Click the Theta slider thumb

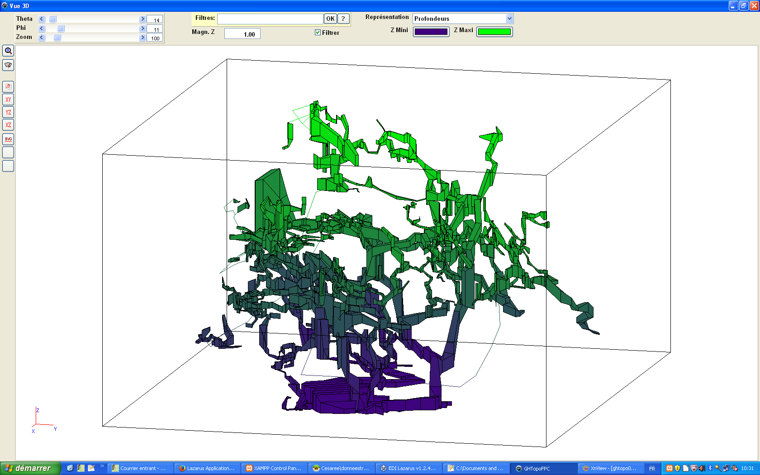(53, 19)
